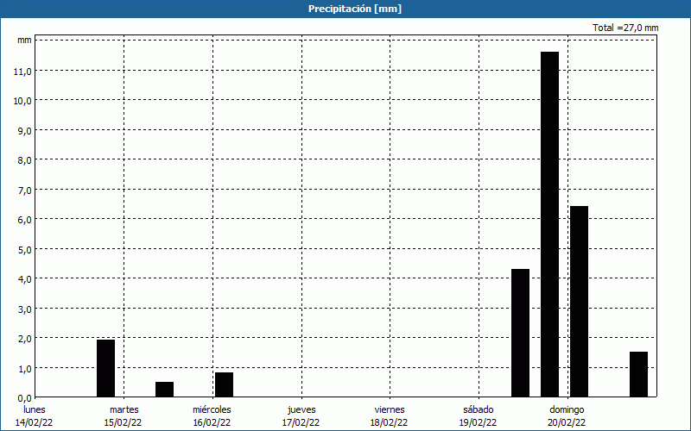Click the 0,8 mm bar on miércoles

pyautogui.click(x=224, y=384)
